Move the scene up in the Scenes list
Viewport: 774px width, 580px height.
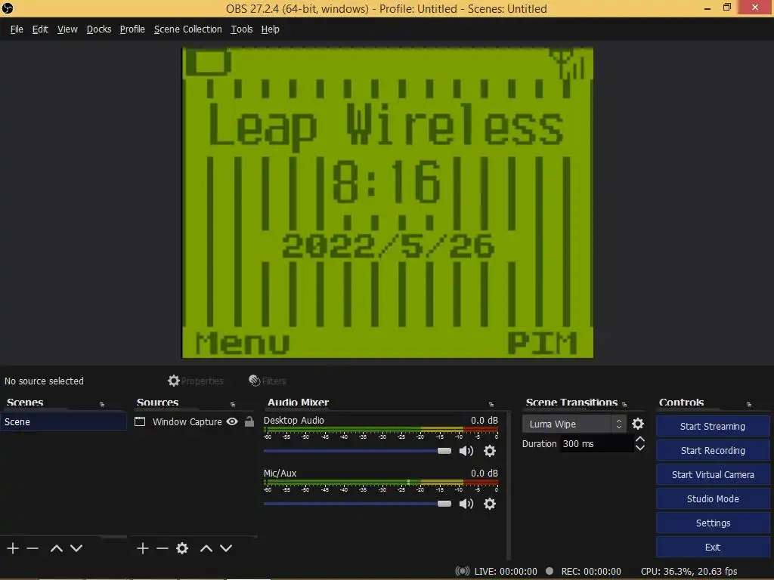coord(56,548)
